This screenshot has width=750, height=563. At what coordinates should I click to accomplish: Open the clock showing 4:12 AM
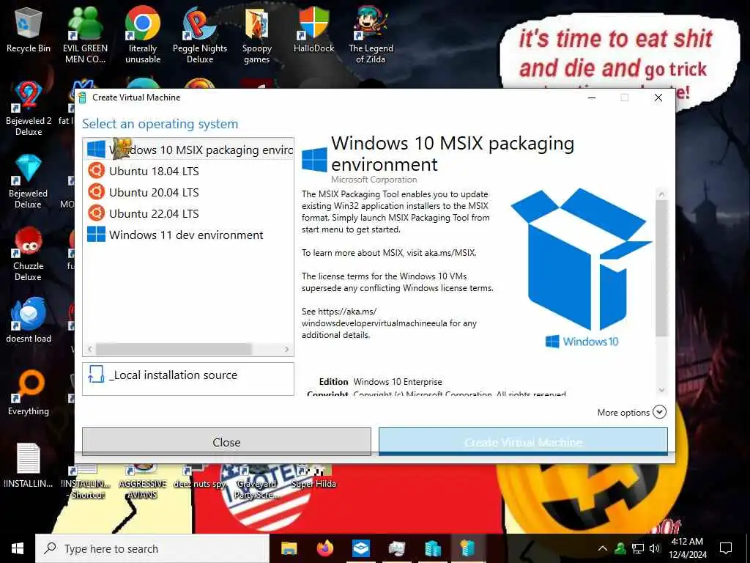[687, 548]
